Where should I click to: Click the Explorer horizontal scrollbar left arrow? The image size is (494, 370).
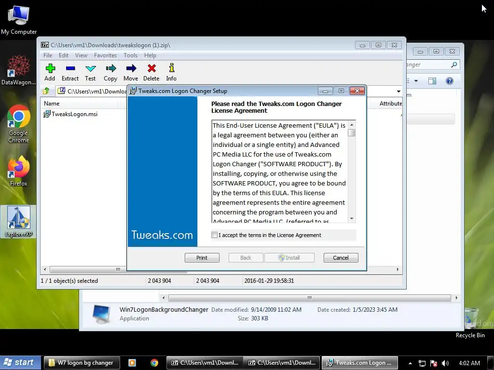point(163,298)
